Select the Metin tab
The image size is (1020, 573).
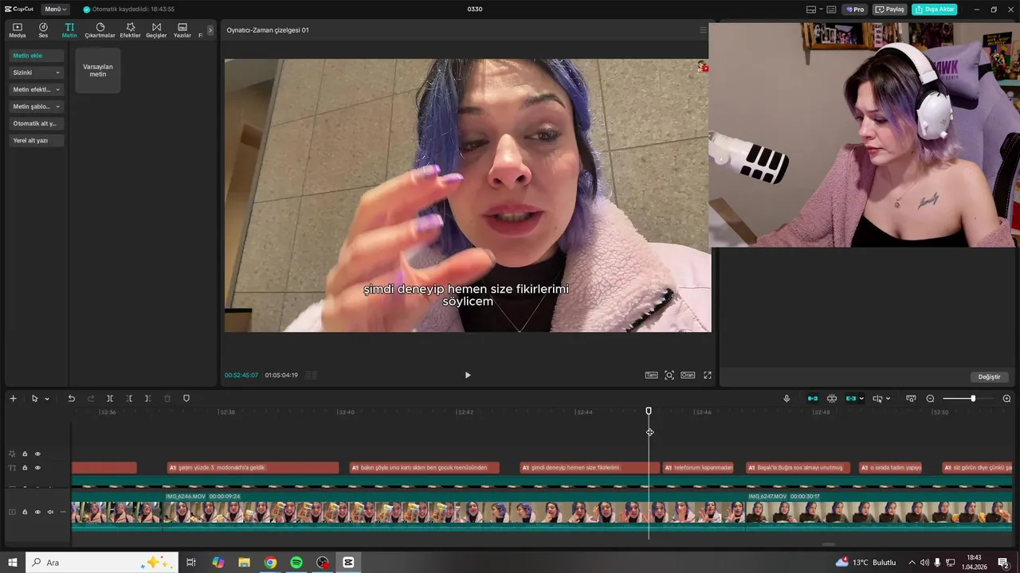(69, 30)
